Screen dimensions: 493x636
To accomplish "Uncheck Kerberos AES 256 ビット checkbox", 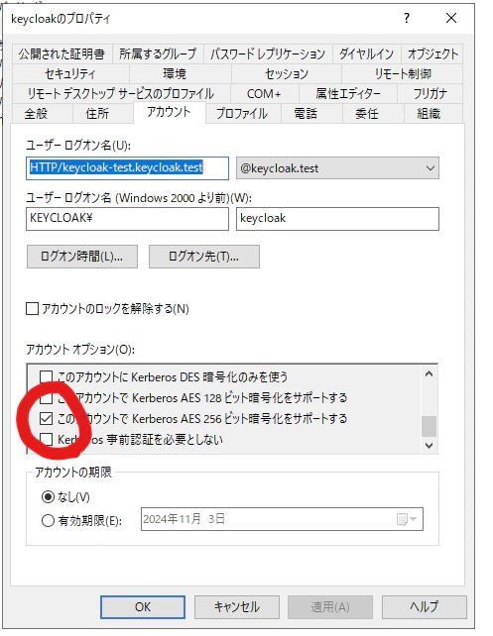I will (x=46, y=419).
